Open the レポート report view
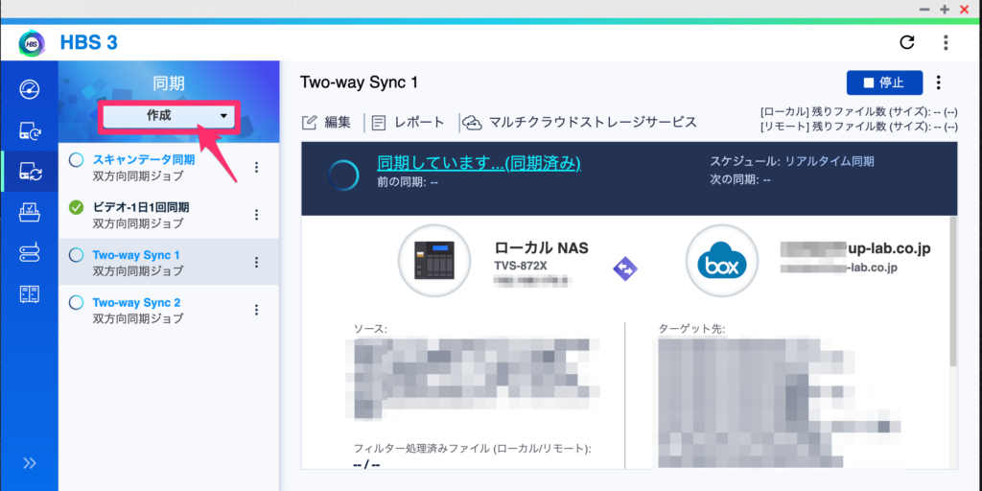 pos(408,123)
